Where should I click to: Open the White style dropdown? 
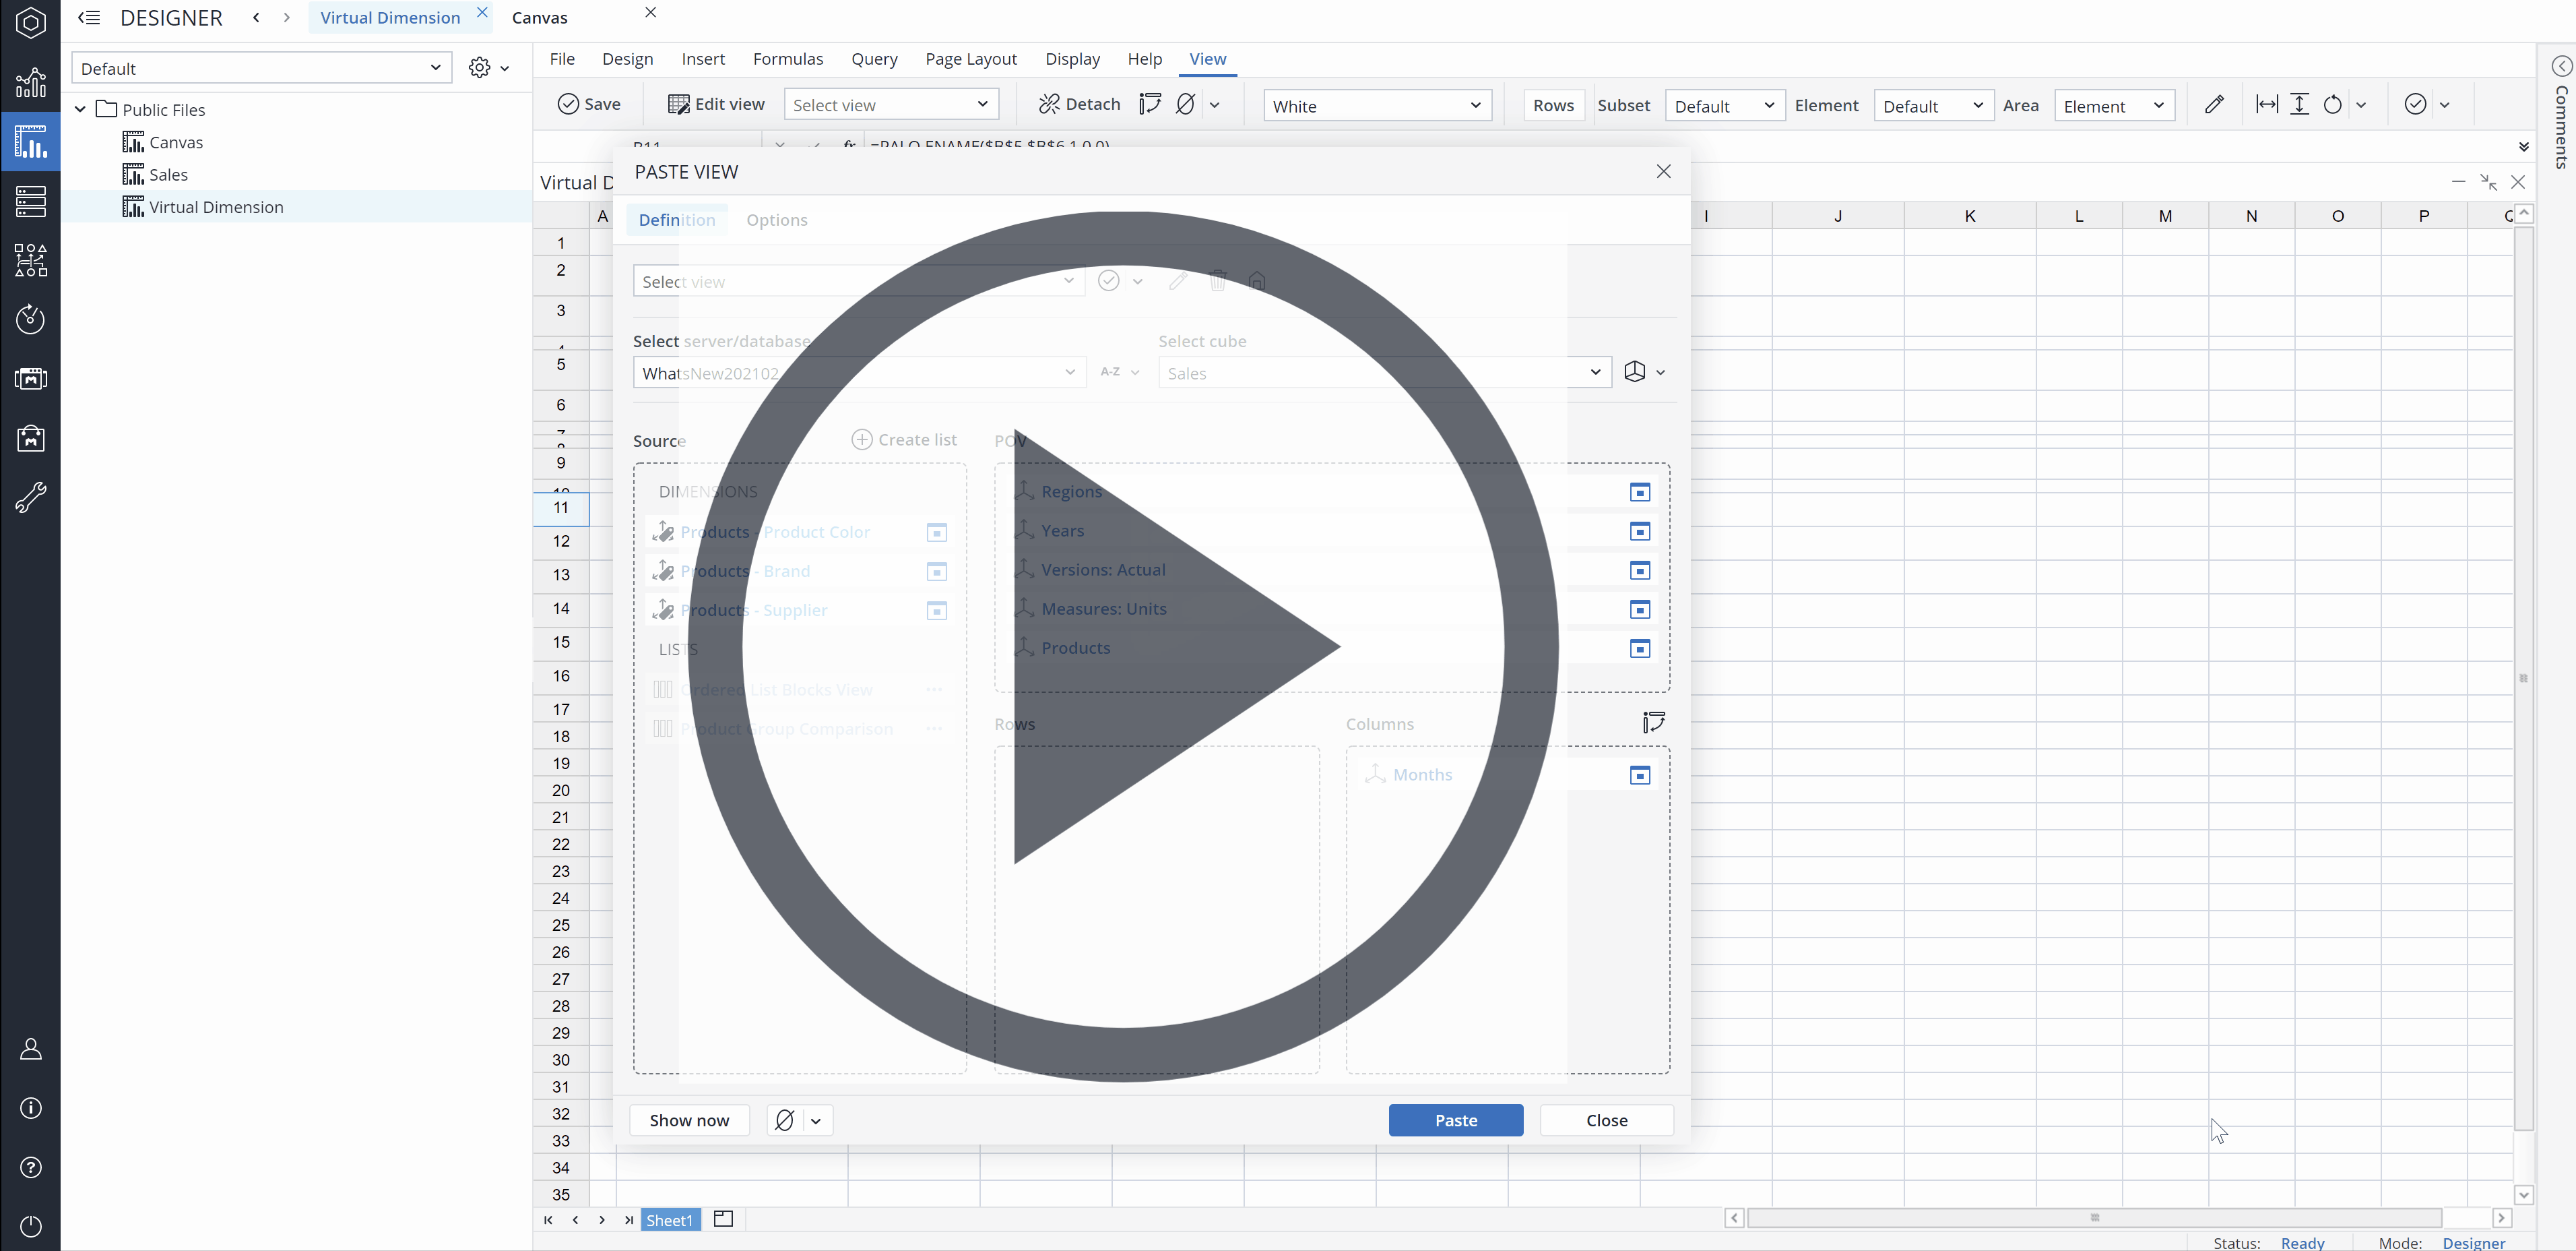[1377, 106]
